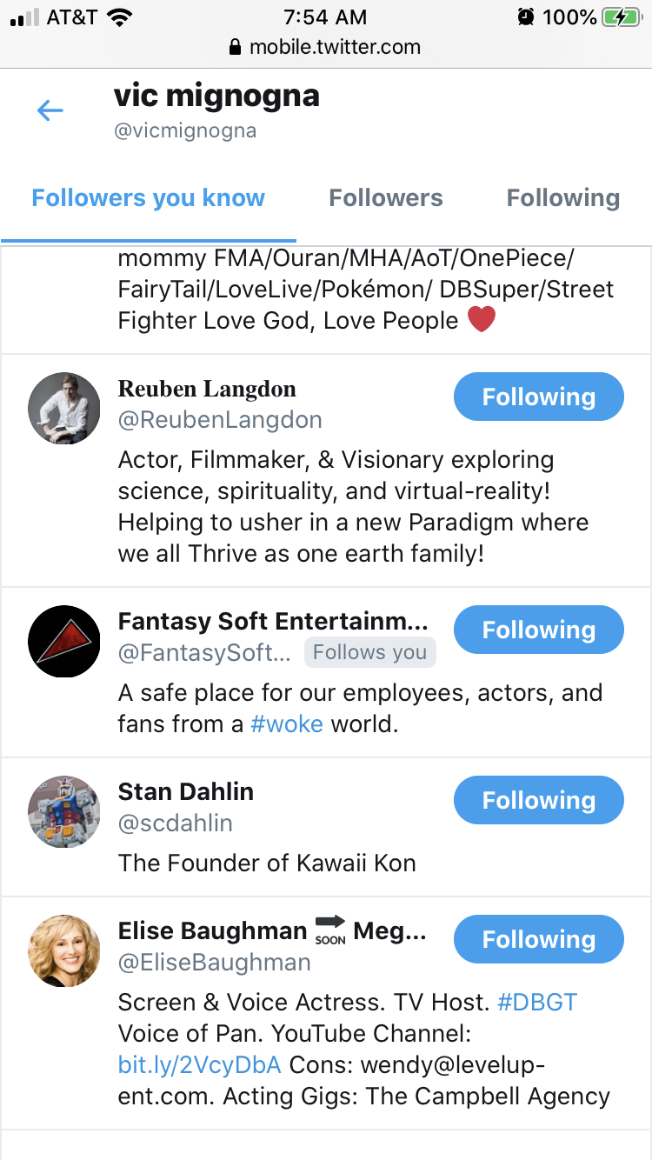Open Elise Baughman's profile photo
The image size is (652, 1160).
64,951
